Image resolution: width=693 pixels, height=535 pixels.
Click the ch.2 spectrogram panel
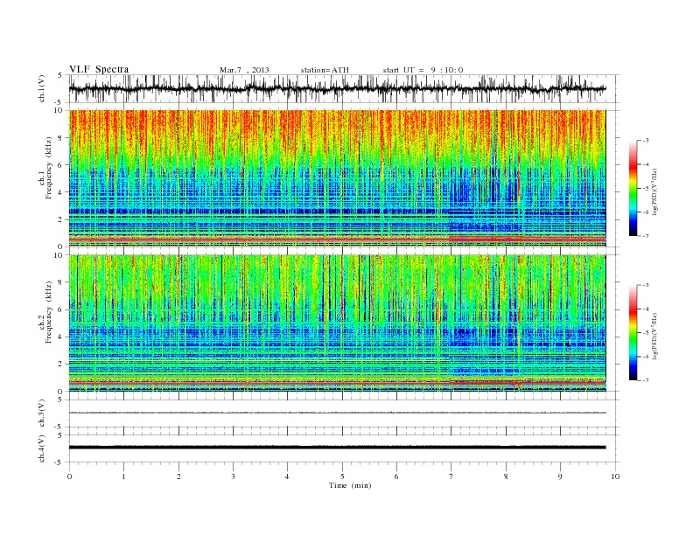337,323
